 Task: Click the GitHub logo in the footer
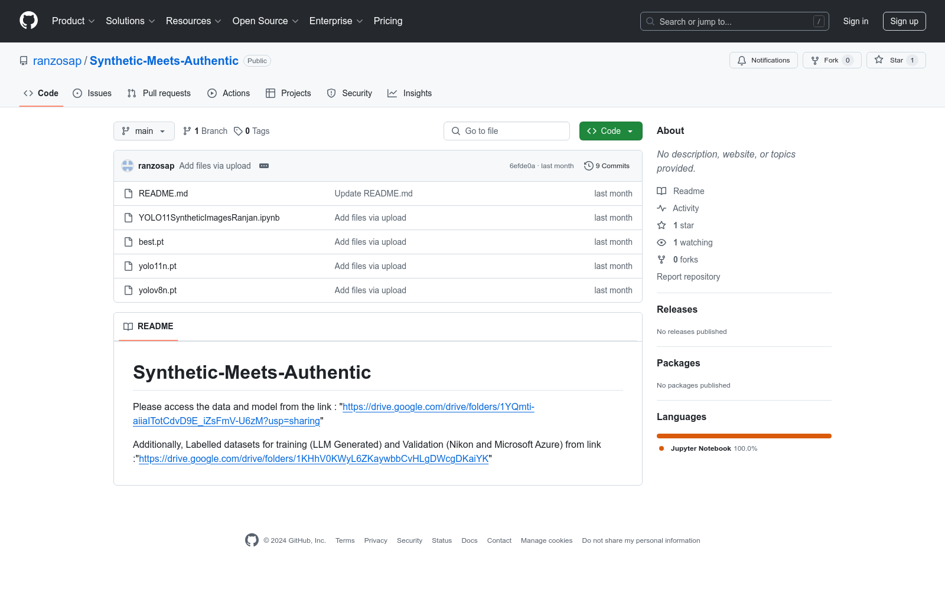coord(252,540)
